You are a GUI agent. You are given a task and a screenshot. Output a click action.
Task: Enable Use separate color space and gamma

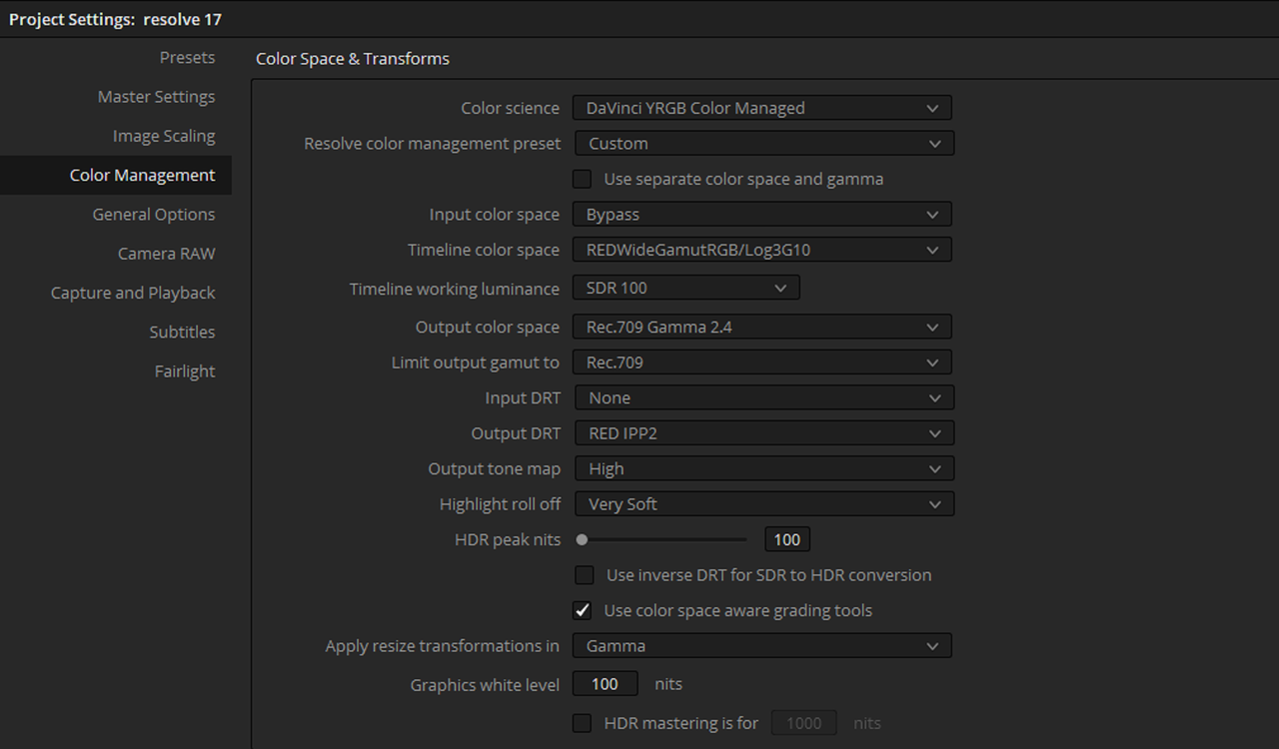tap(582, 180)
